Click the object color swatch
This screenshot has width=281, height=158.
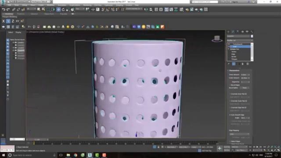coord(252,36)
